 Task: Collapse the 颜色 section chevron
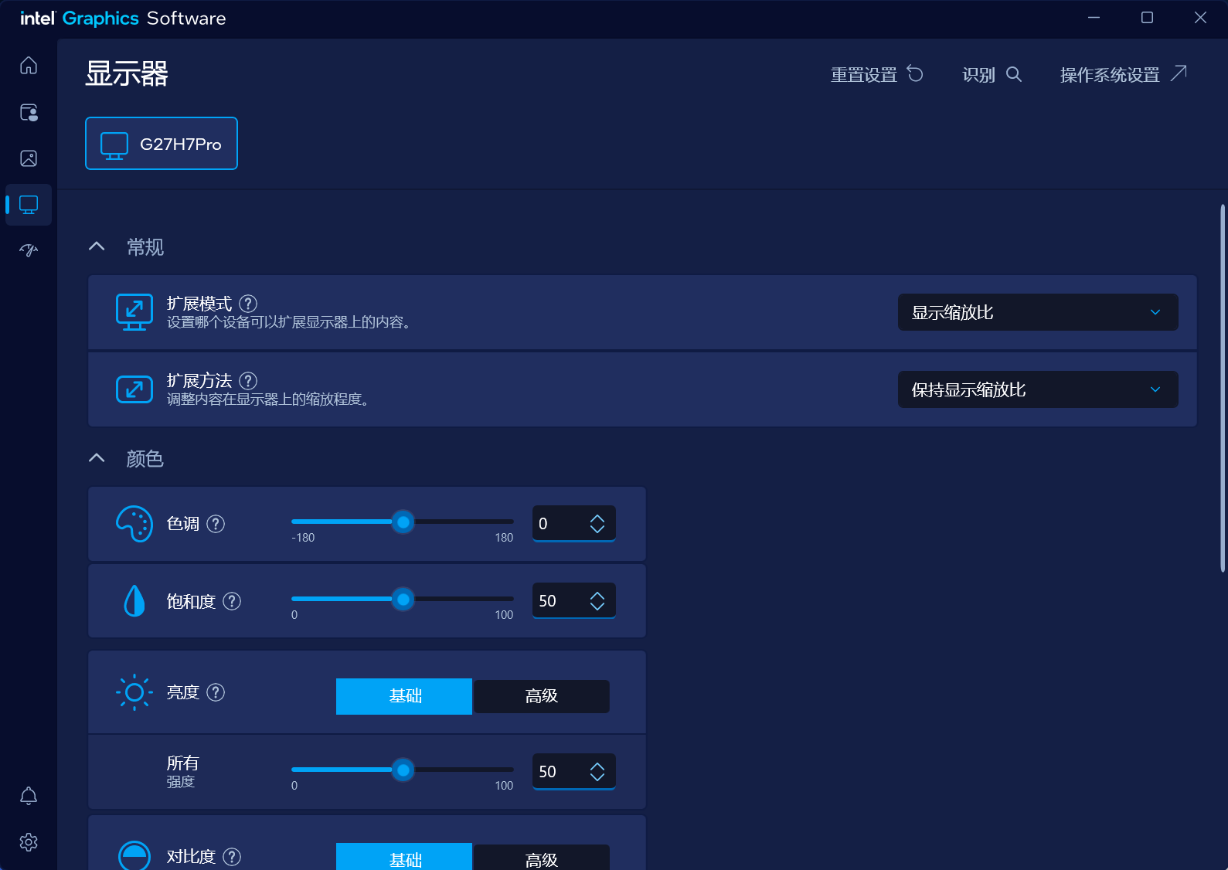coord(97,458)
